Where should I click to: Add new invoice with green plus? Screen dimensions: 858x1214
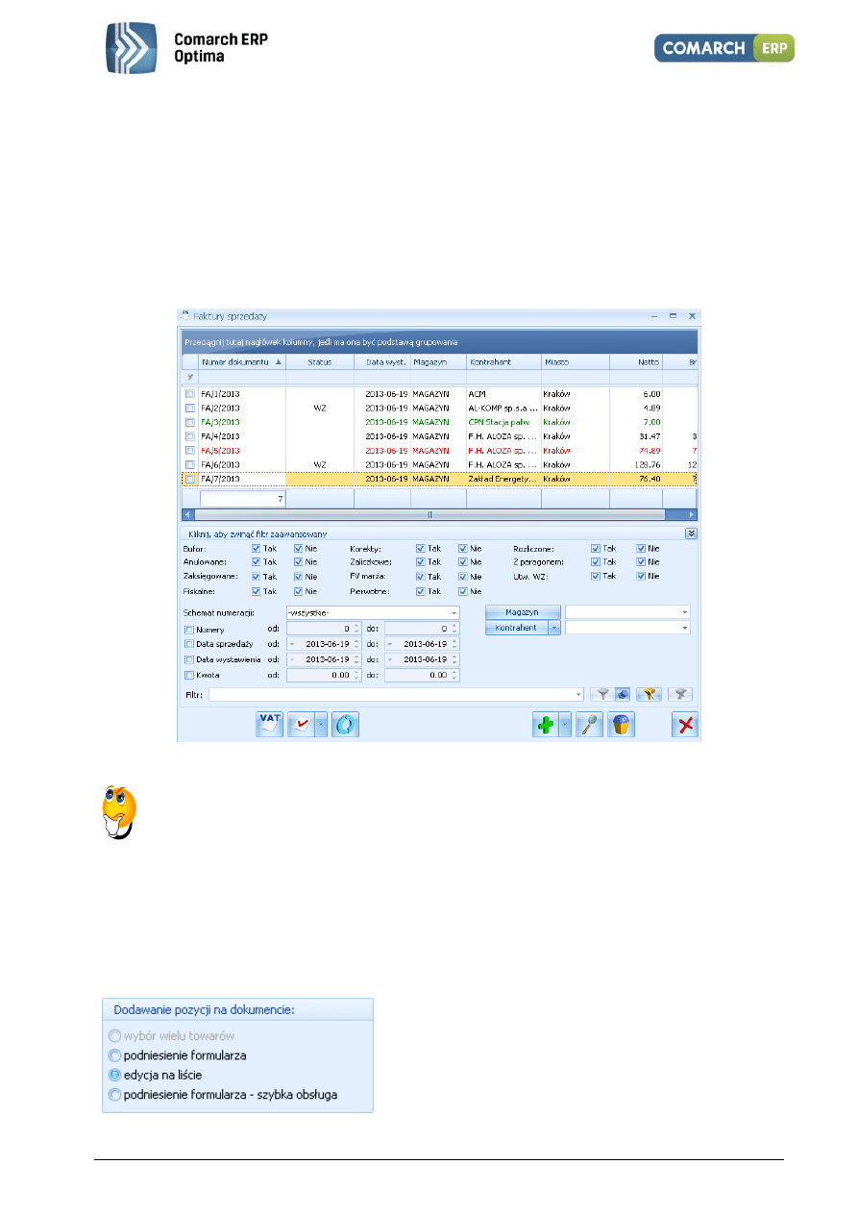click(x=546, y=725)
